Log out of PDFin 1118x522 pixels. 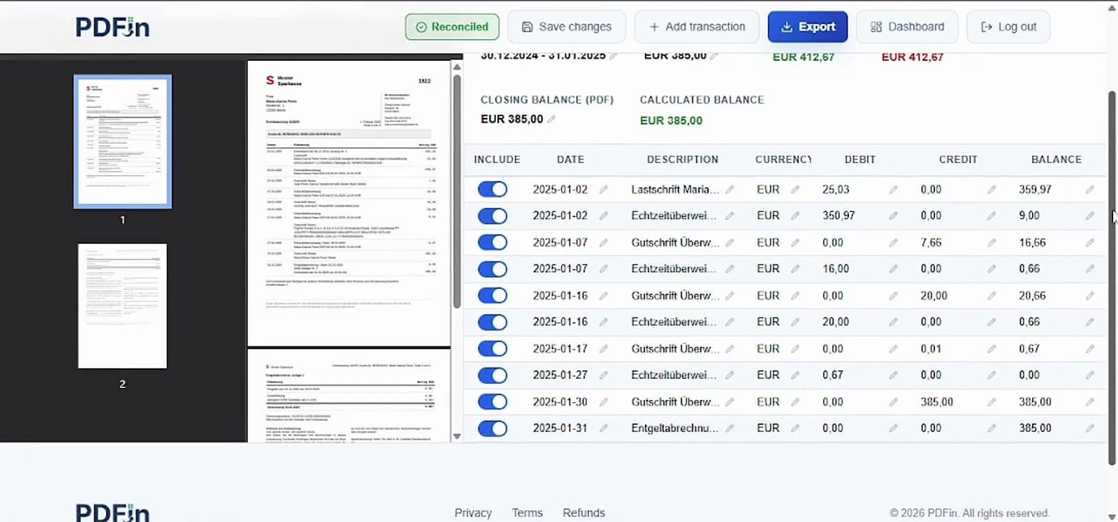pos(1008,27)
